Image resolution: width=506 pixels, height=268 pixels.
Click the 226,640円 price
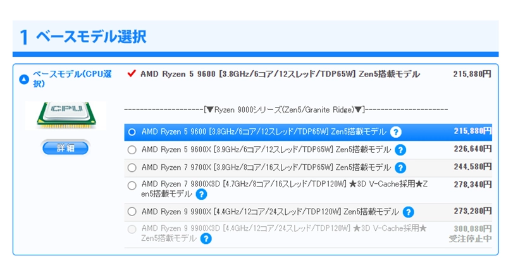(472, 149)
